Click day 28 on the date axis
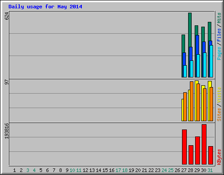224x175 pixels. click(190, 170)
